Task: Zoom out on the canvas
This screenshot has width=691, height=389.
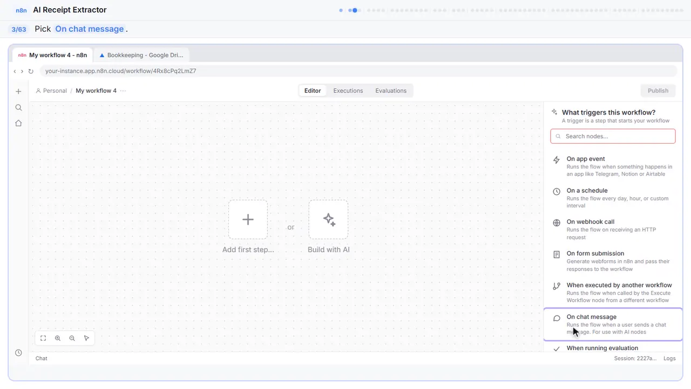Action: click(72, 338)
